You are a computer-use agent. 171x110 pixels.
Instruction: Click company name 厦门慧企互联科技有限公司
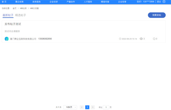[23, 39]
